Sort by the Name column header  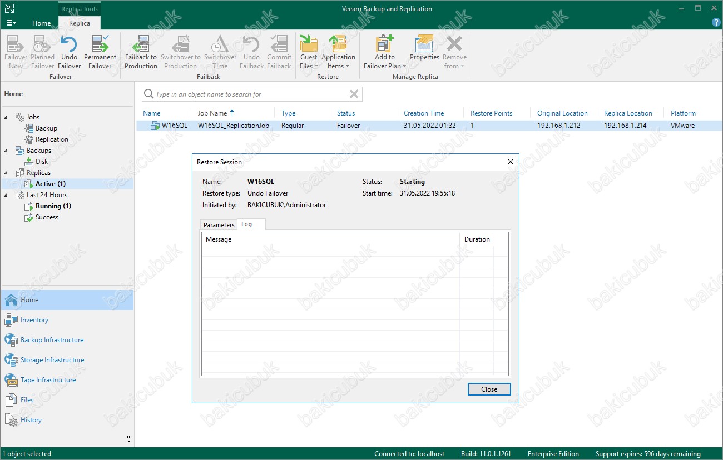[x=152, y=113]
